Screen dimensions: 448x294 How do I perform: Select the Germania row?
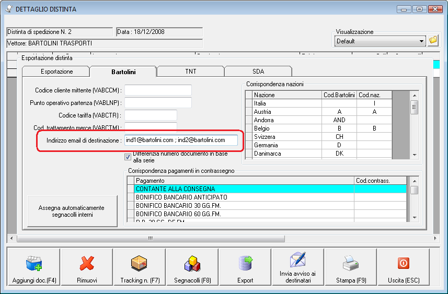point(318,145)
